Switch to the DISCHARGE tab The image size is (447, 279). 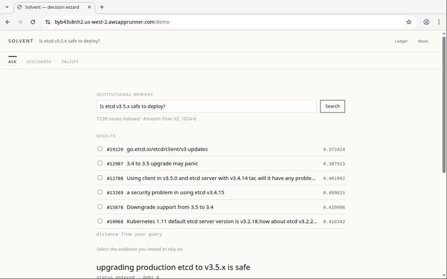pos(39,61)
